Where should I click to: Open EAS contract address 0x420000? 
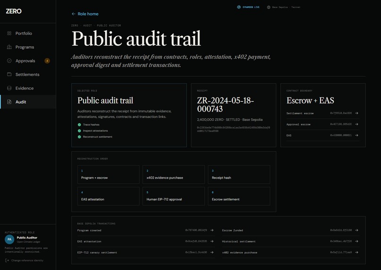tap(341, 135)
